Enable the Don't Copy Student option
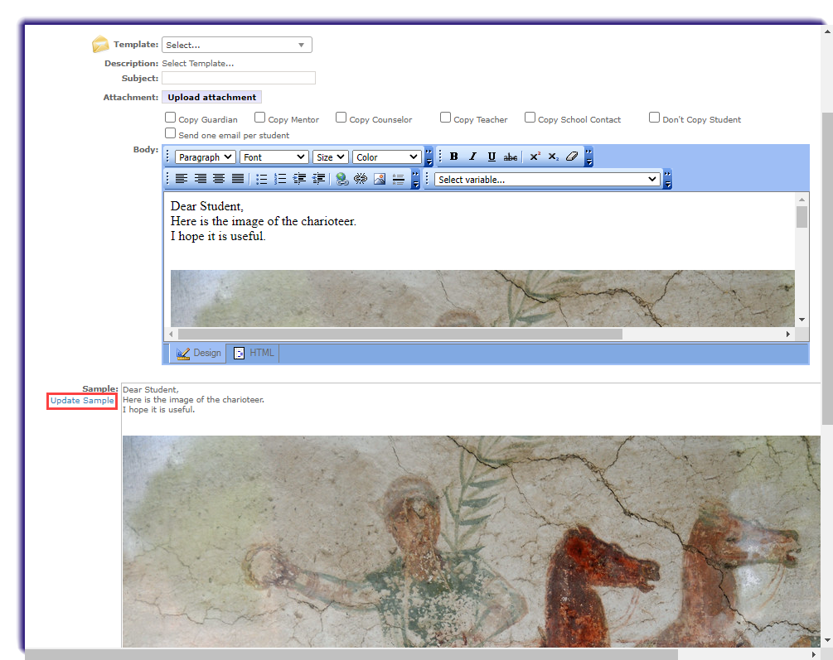This screenshot has width=833, height=660. pyautogui.click(x=654, y=117)
